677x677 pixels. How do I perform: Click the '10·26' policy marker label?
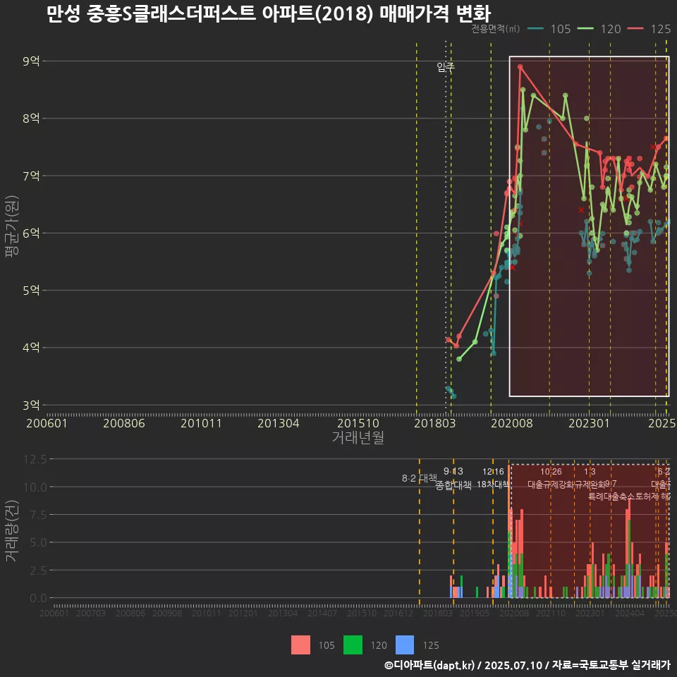tap(551, 471)
